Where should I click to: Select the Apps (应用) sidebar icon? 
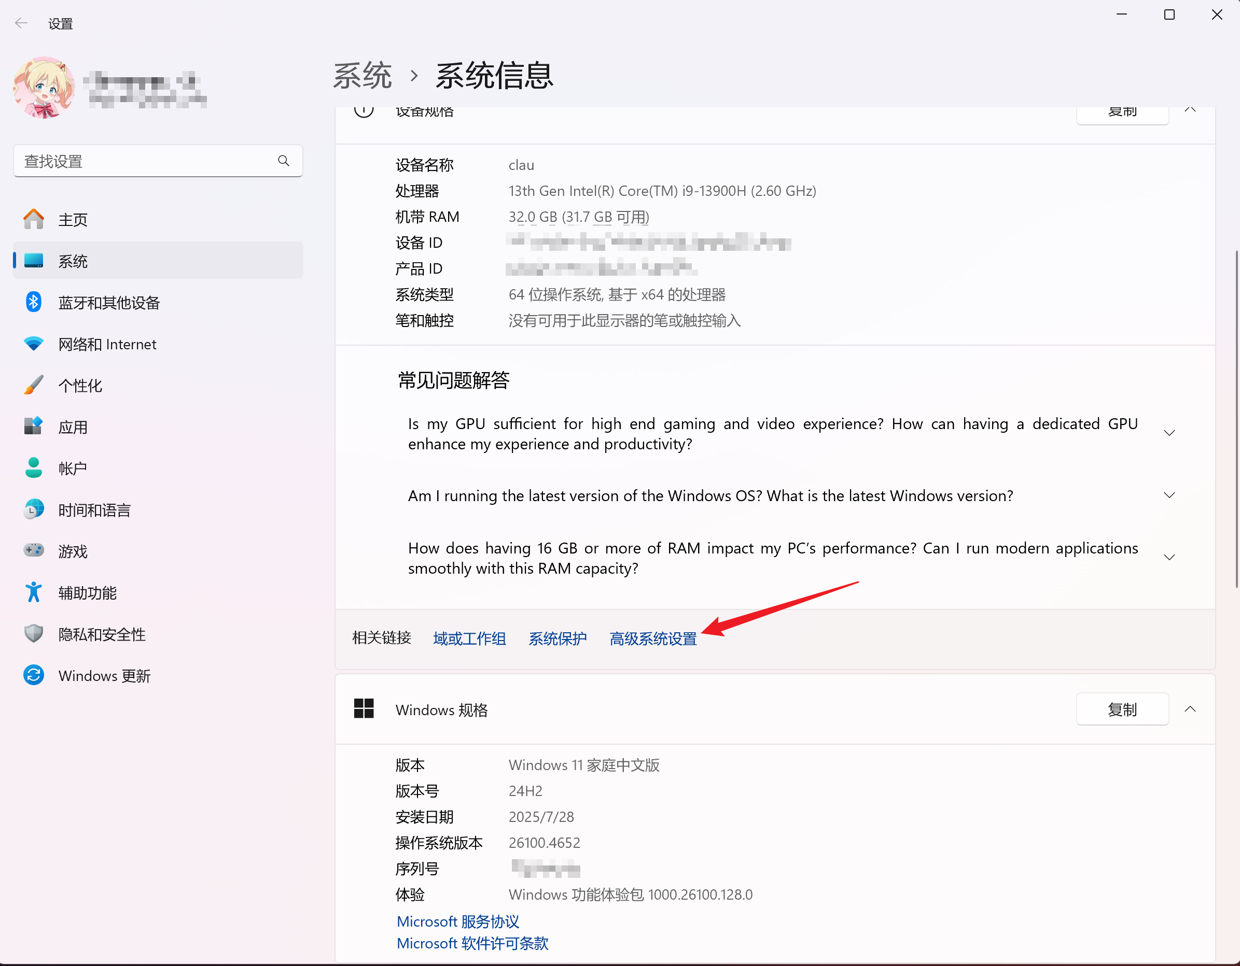(x=34, y=427)
